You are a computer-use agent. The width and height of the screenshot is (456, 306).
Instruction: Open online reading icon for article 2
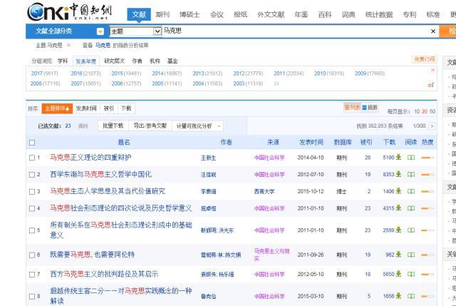[x=411, y=175]
